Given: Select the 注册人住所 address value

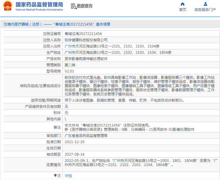Looking at the screenshot, I should pos(112,46).
